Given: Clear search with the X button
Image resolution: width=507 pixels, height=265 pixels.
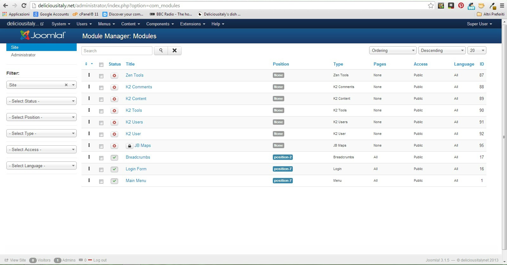Looking at the screenshot, I should tap(175, 51).
